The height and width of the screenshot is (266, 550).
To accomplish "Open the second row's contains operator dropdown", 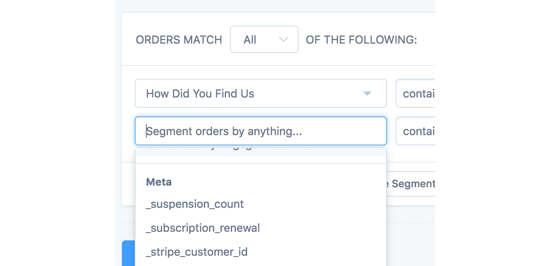I will click(x=415, y=131).
